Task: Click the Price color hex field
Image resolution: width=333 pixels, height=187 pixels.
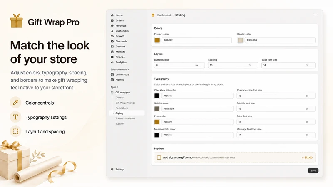Action: [x=197, y=122]
